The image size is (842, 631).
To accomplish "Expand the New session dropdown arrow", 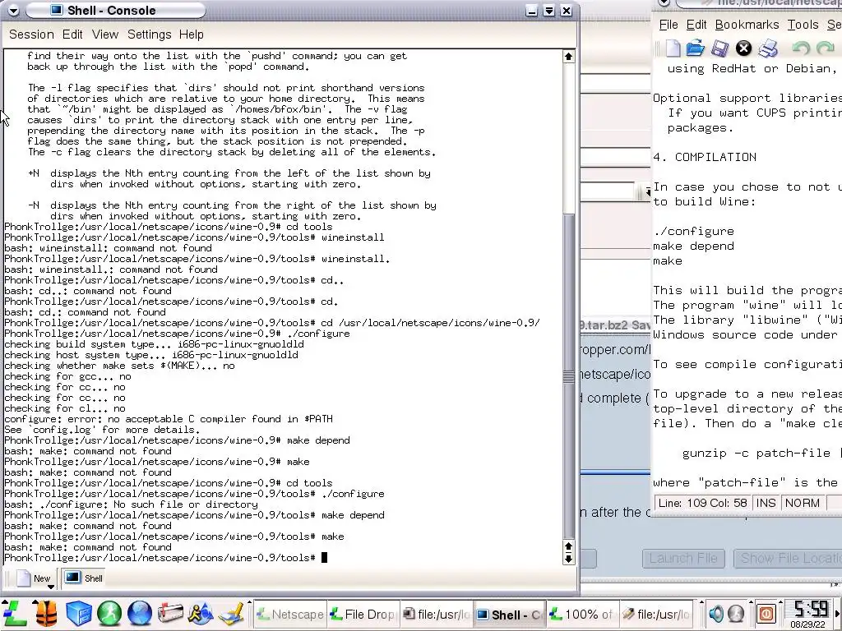I will tap(51, 587).
